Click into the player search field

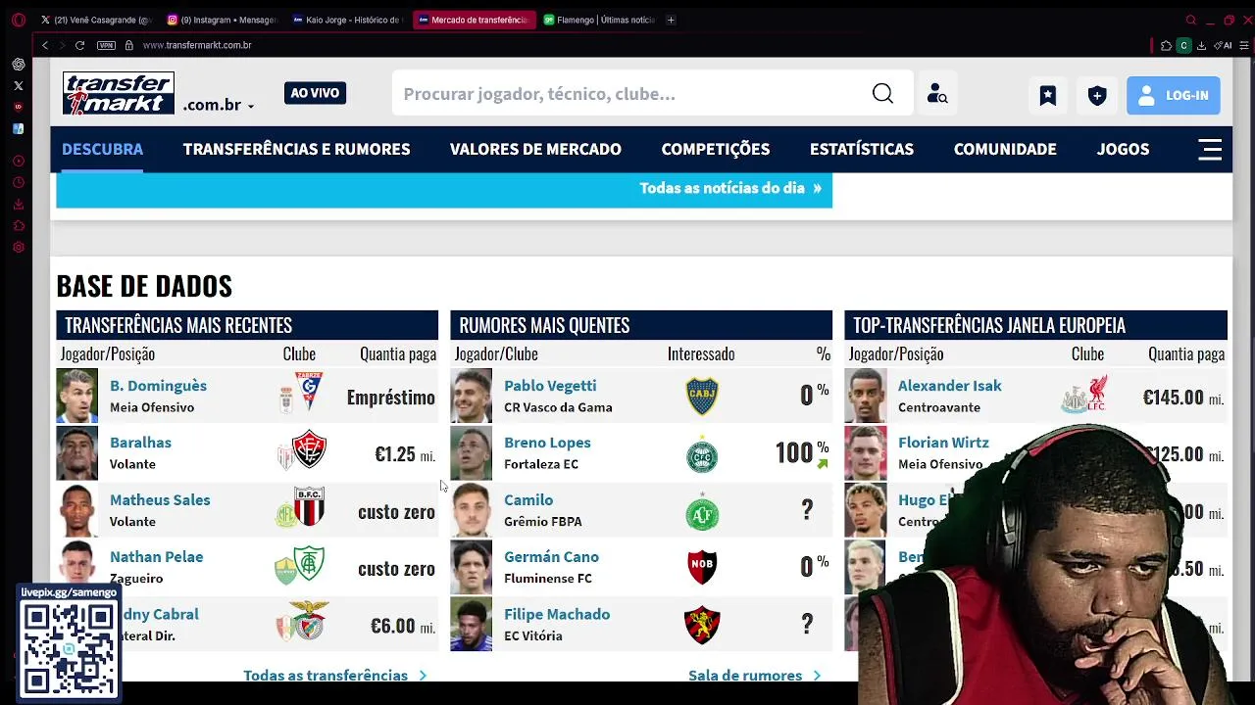632,94
